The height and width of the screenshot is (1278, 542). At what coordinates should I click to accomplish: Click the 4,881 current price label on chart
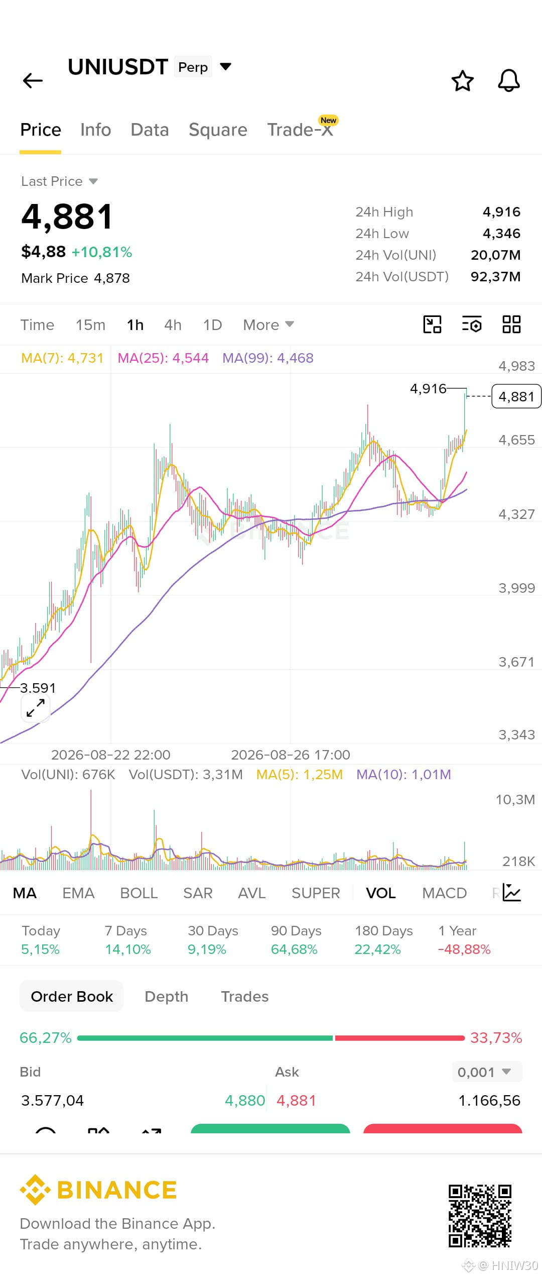tap(516, 396)
